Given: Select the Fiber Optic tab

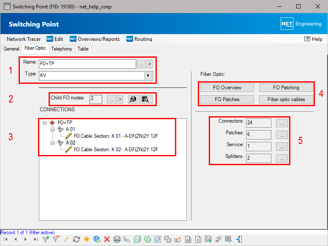Looking at the screenshot, I should [35, 48].
